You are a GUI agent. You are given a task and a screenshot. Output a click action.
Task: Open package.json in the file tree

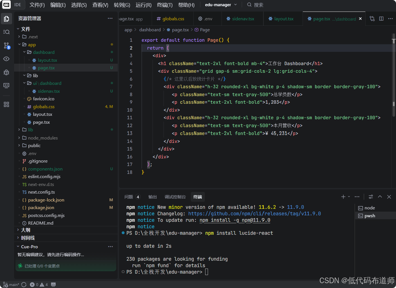[x=66, y=208]
